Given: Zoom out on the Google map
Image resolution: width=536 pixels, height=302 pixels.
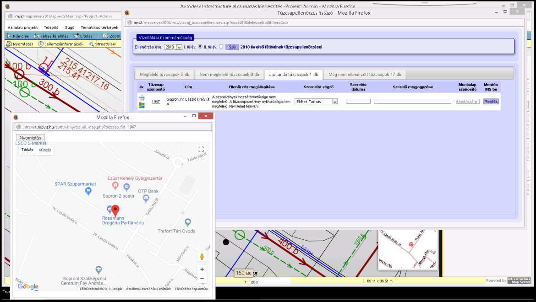Looking at the screenshot, I should coord(202,279).
